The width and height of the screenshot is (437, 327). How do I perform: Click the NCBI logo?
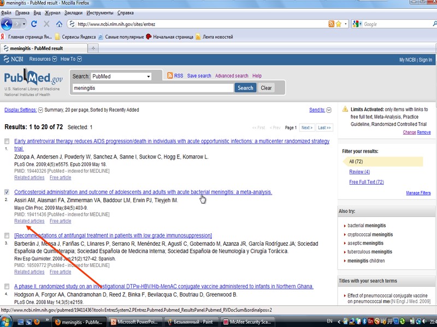(13, 59)
